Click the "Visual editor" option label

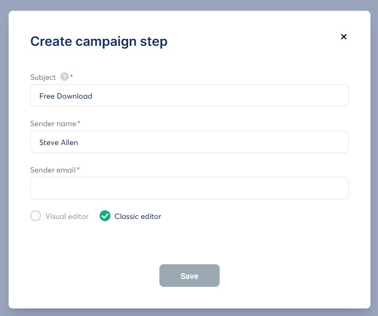coord(67,216)
